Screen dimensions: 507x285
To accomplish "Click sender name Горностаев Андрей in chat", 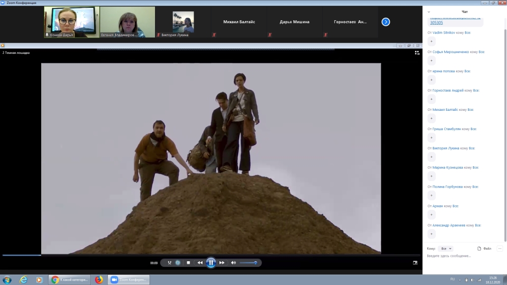I will (448, 91).
